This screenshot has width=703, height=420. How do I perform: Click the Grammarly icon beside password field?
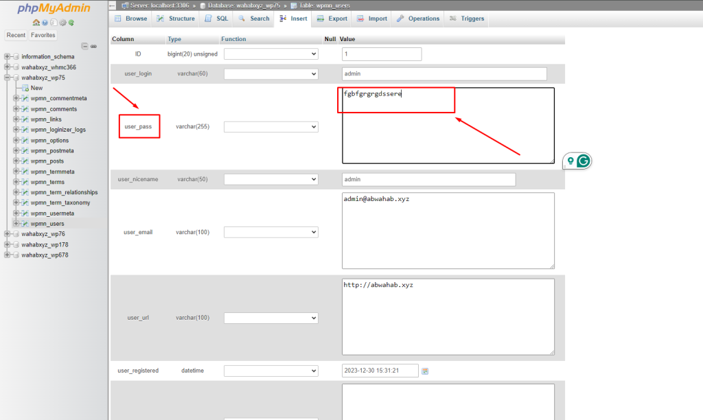(583, 161)
